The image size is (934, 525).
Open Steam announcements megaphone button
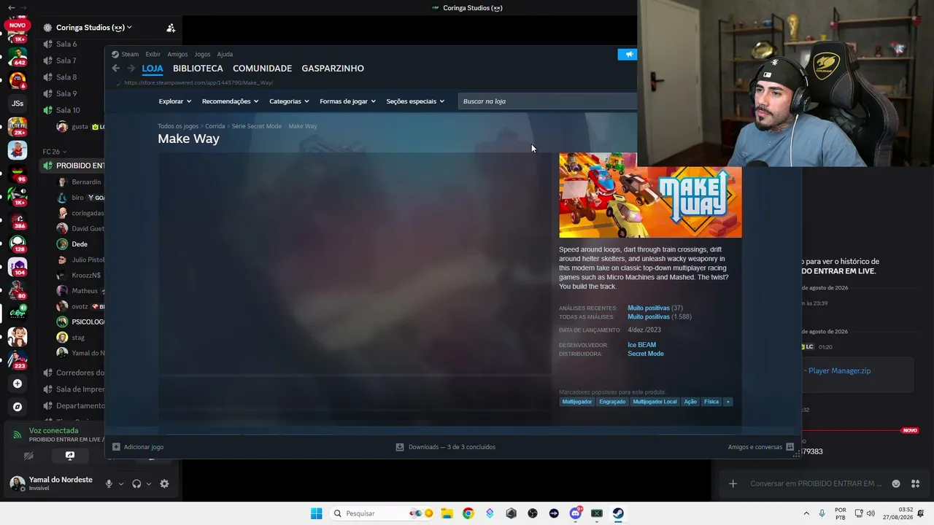627,55
